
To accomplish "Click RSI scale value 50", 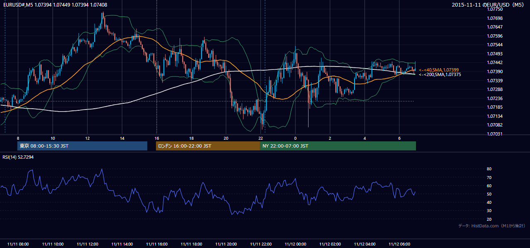I will [x=489, y=194].
